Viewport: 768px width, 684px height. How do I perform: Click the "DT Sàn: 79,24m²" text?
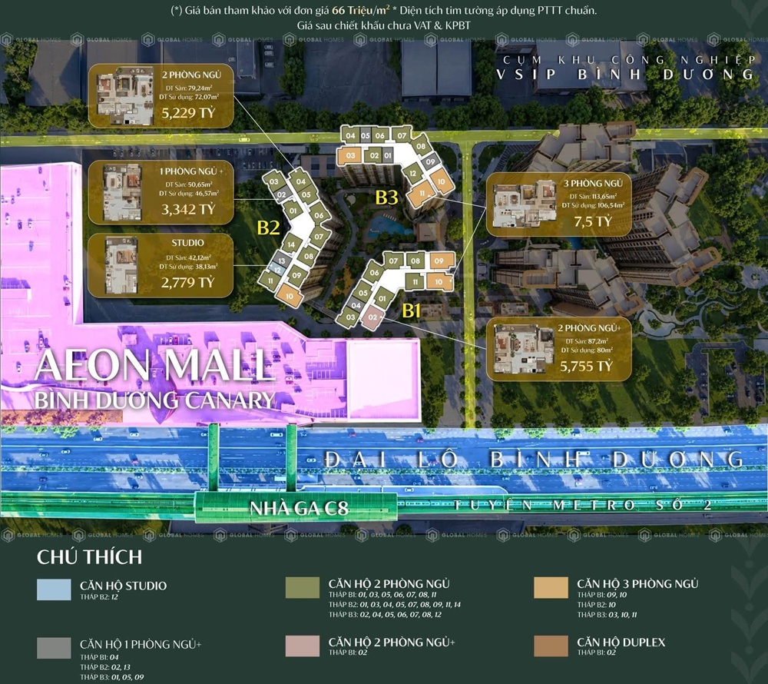click(x=189, y=88)
